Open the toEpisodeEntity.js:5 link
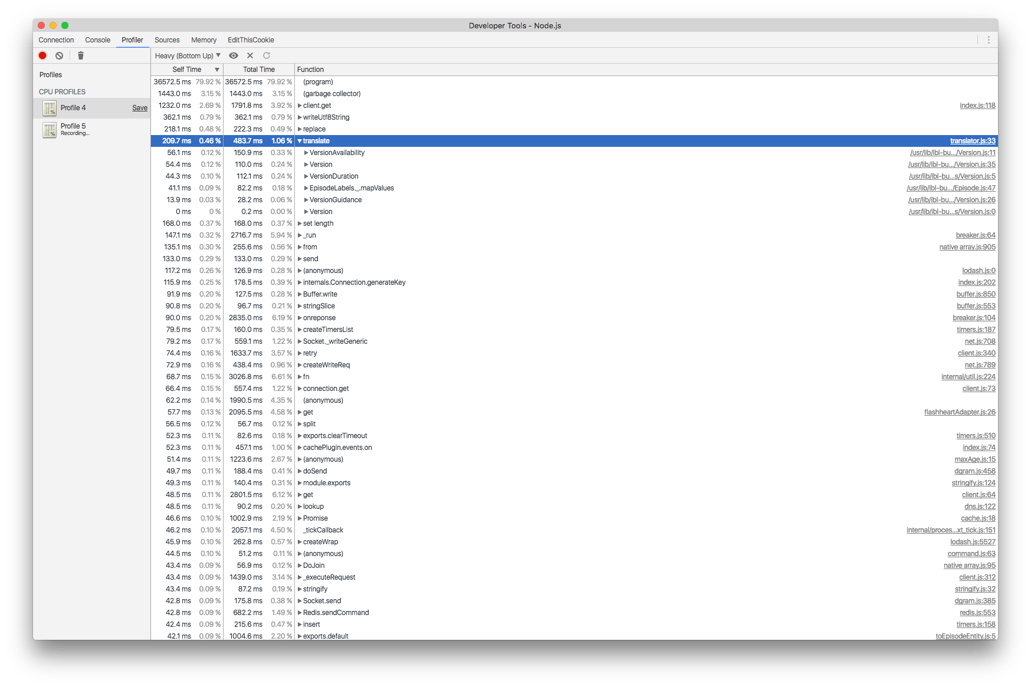 [966, 636]
